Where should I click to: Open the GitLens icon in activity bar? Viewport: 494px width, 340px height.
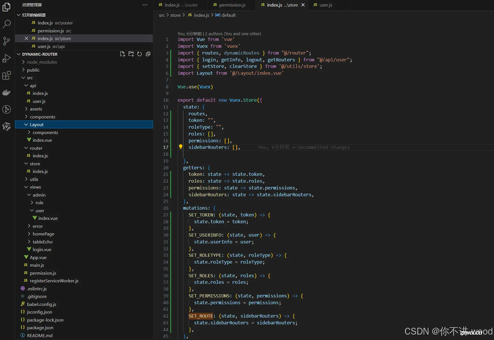[7, 126]
